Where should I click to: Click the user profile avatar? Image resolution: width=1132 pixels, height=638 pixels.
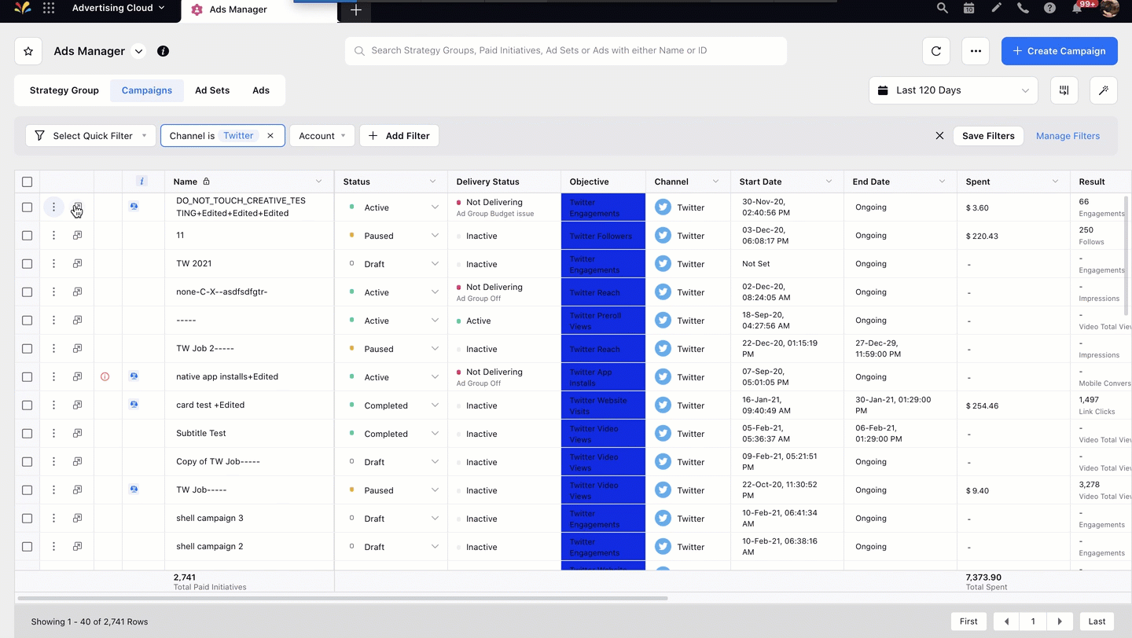pos(1109,8)
